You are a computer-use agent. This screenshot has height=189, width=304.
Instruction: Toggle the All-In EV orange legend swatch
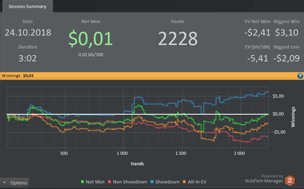tap(185, 182)
